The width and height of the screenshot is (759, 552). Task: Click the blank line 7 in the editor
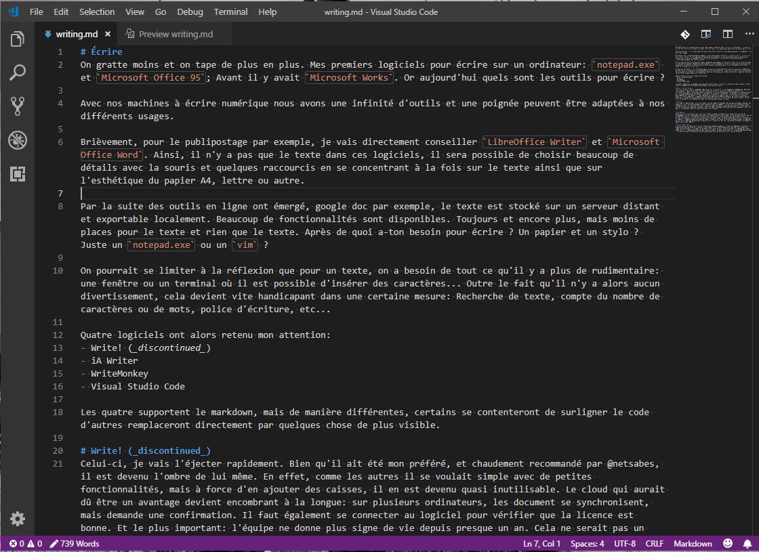(377, 194)
